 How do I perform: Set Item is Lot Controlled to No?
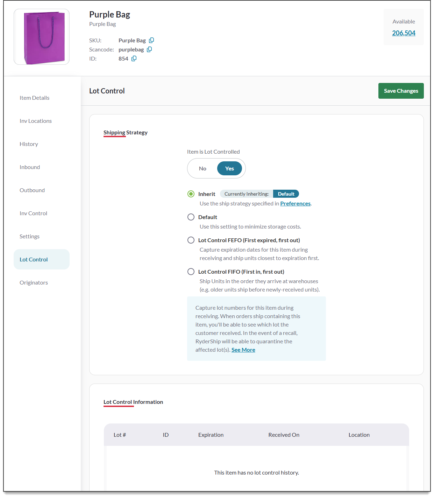203,168
